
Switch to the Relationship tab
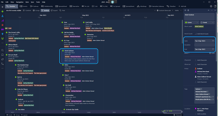pos(47,6)
